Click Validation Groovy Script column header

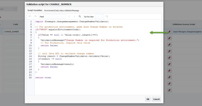pos(184,24)
